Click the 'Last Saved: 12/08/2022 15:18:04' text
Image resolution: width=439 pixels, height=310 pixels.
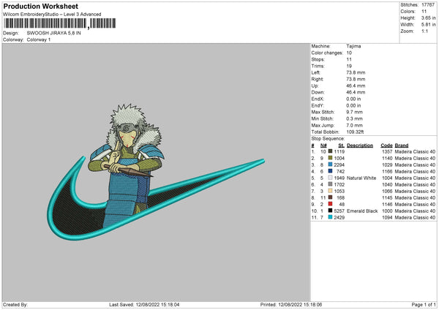[x=144, y=305]
